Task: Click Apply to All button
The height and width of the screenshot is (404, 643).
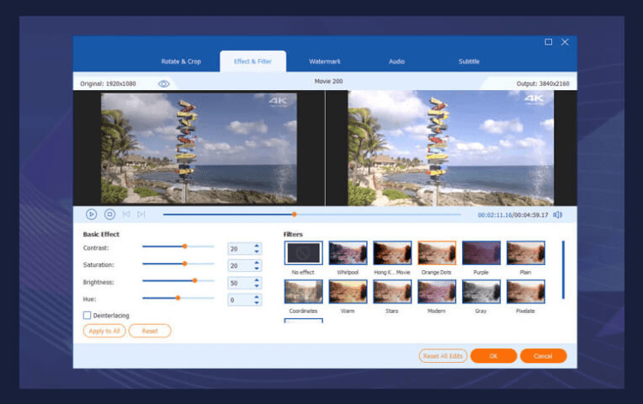Action: pyautogui.click(x=104, y=331)
